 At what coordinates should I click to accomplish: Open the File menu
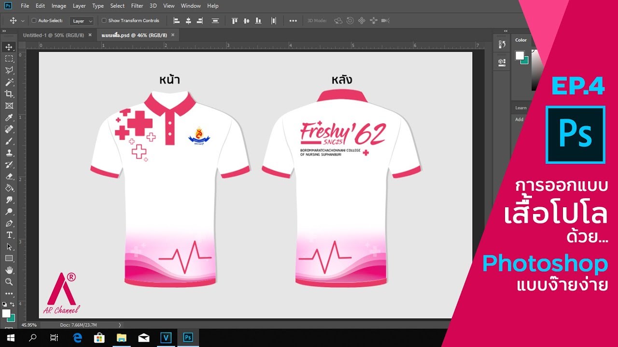click(x=25, y=6)
